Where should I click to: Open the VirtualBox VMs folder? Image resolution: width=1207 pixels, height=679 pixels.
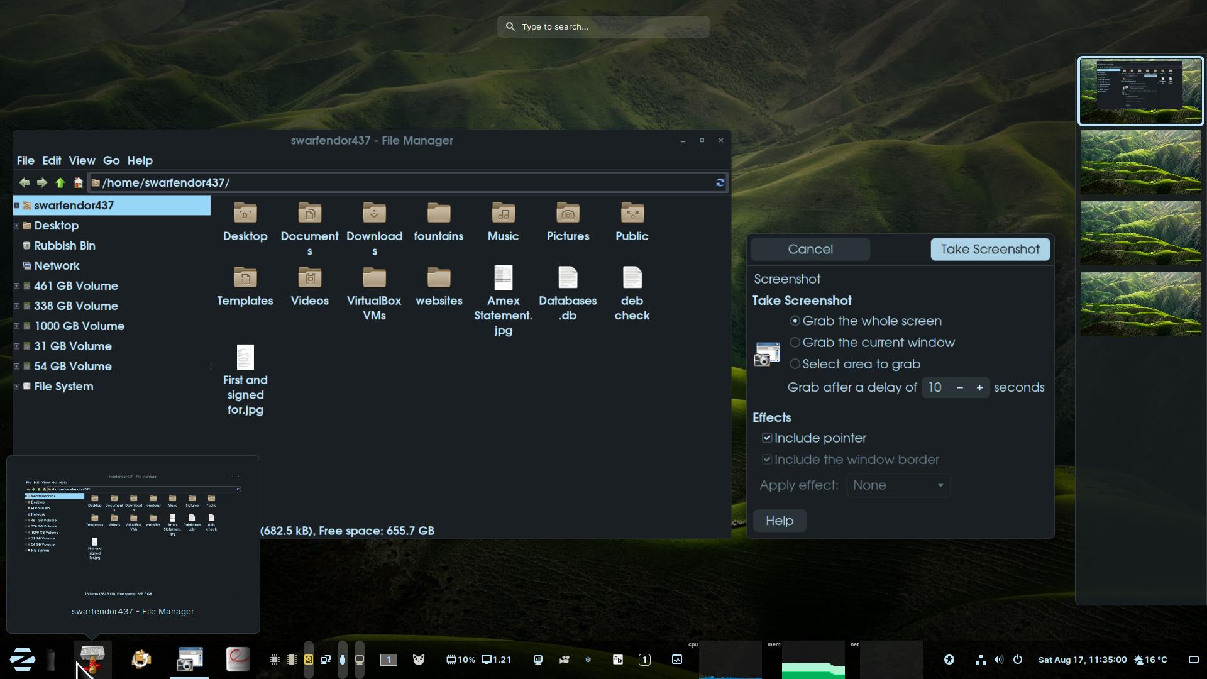coord(374,279)
